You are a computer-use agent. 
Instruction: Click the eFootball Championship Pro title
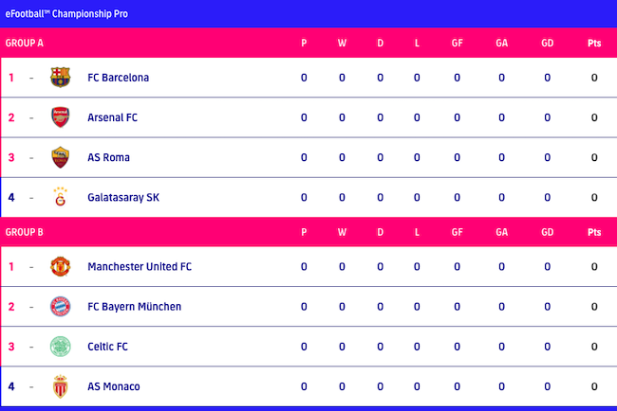click(66, 14)
